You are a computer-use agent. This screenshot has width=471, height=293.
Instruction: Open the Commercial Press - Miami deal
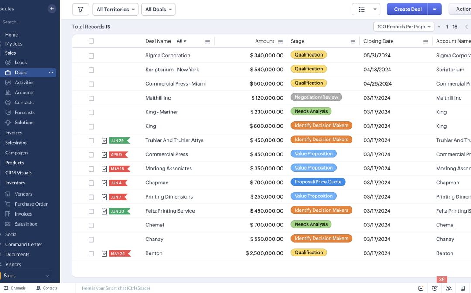(x=175, y=83)
